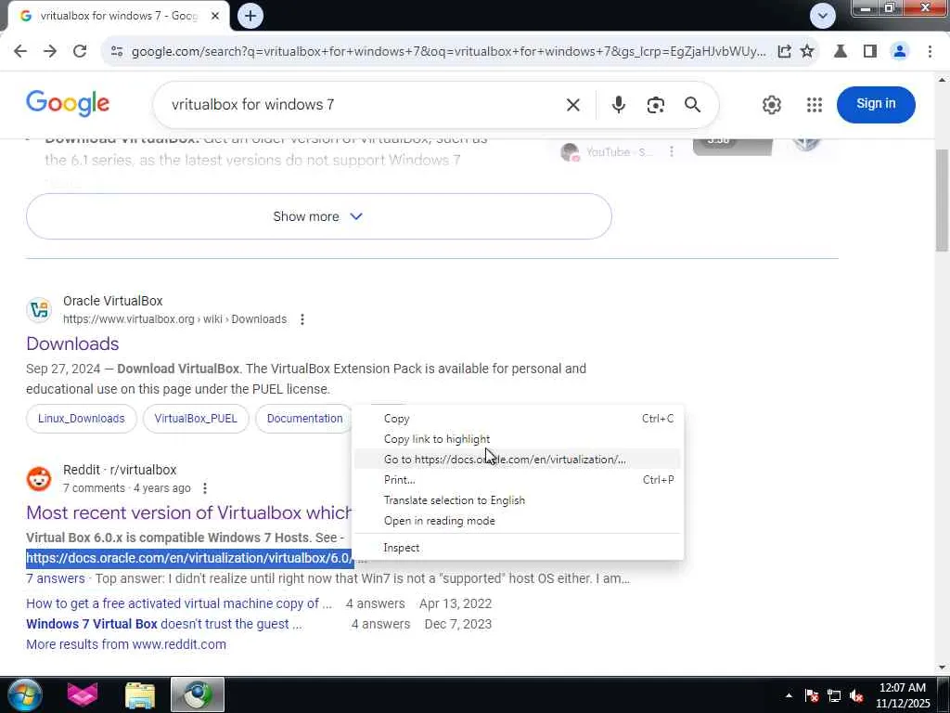This screenshot has width=950, height=713.
Task: Open the Downloads result link
Action: coord(72,344)
